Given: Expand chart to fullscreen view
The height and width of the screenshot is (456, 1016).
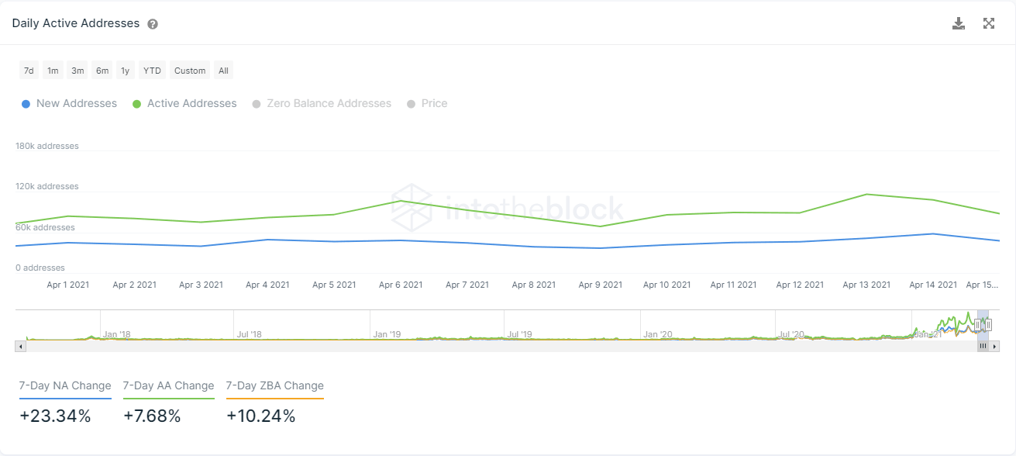Looking at the screenshot, I should 989,23.
